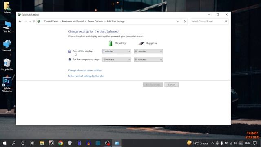Screen dimensions: 261x147
Task: Open the notification center icon
Action: pos(254,143)
